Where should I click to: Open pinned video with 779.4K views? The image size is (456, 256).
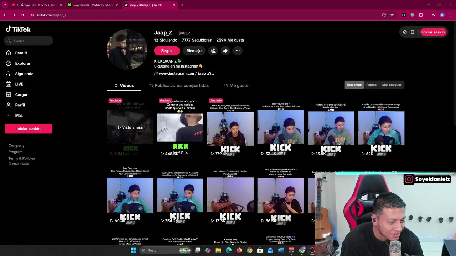[230, 127]
